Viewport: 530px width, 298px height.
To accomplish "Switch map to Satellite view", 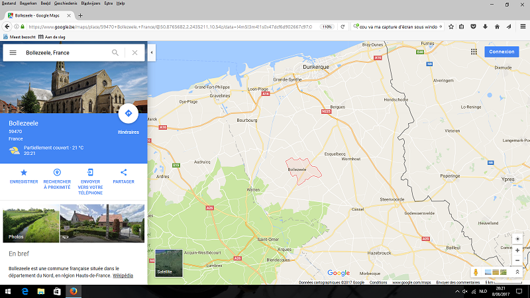I will [169, 263].
